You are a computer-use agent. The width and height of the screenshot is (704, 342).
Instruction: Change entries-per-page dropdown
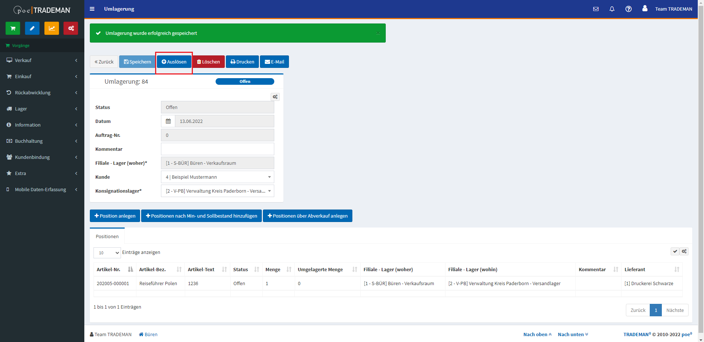point(107,253)
